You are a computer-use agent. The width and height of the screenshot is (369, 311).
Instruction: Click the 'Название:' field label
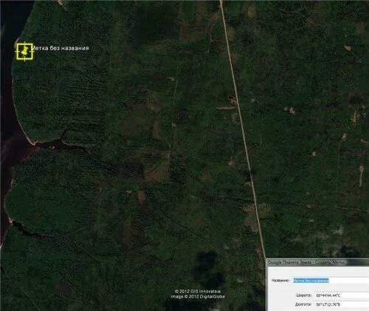[x=280, y=281]
